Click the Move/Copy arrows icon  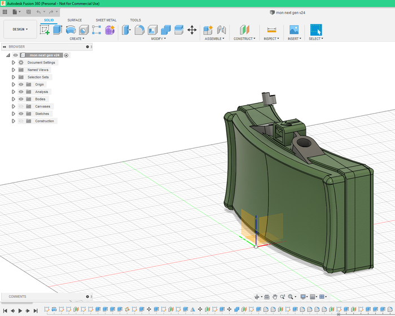click(x=192, y=30)
